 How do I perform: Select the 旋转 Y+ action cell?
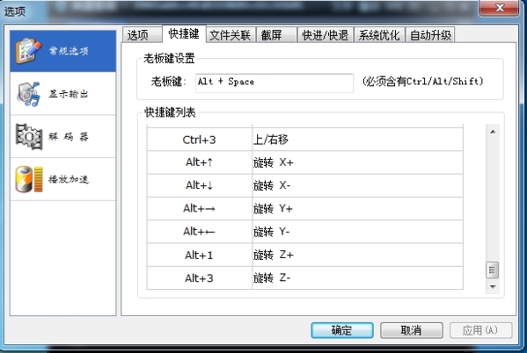(x=357, y=208)
